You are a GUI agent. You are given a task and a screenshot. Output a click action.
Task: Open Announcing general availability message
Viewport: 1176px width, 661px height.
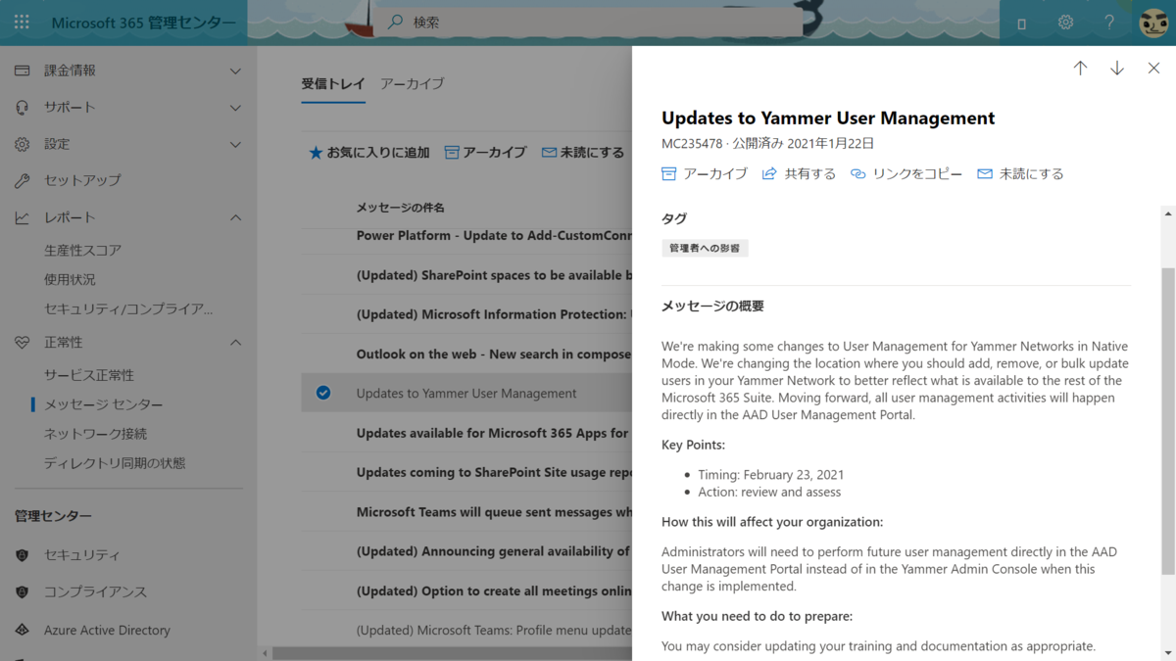point(494,551)
